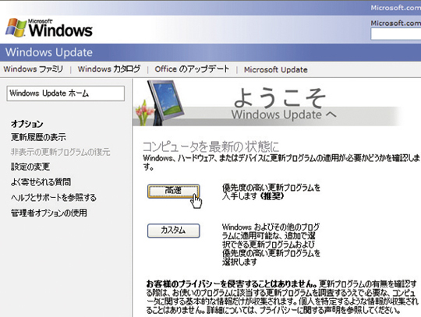Click the bold お客様のプライバシー privacy notice text
Screen dimensions: 421x317
[232, 284]
